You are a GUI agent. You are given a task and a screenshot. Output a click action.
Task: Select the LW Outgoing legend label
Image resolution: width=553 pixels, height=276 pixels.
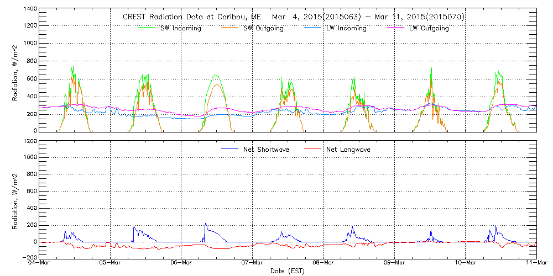click(x=429, y=29)
